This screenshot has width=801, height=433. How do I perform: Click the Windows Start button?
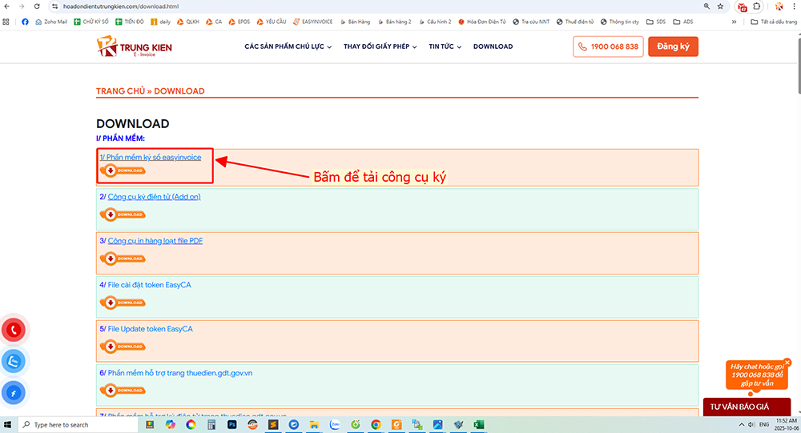click(x=7, y=424)
